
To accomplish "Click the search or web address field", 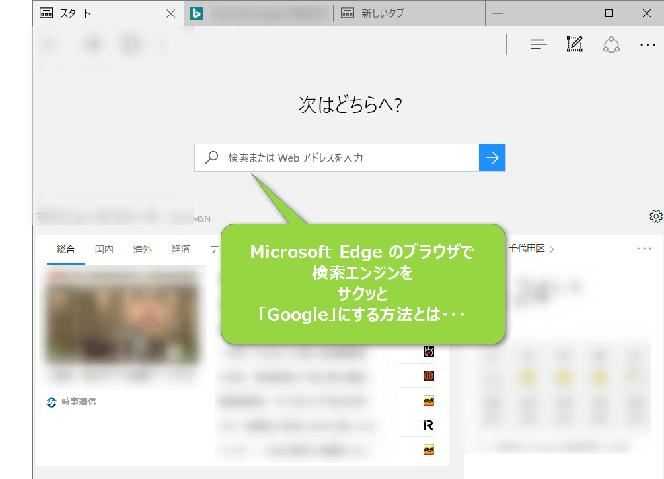I will tap(350, 158).
